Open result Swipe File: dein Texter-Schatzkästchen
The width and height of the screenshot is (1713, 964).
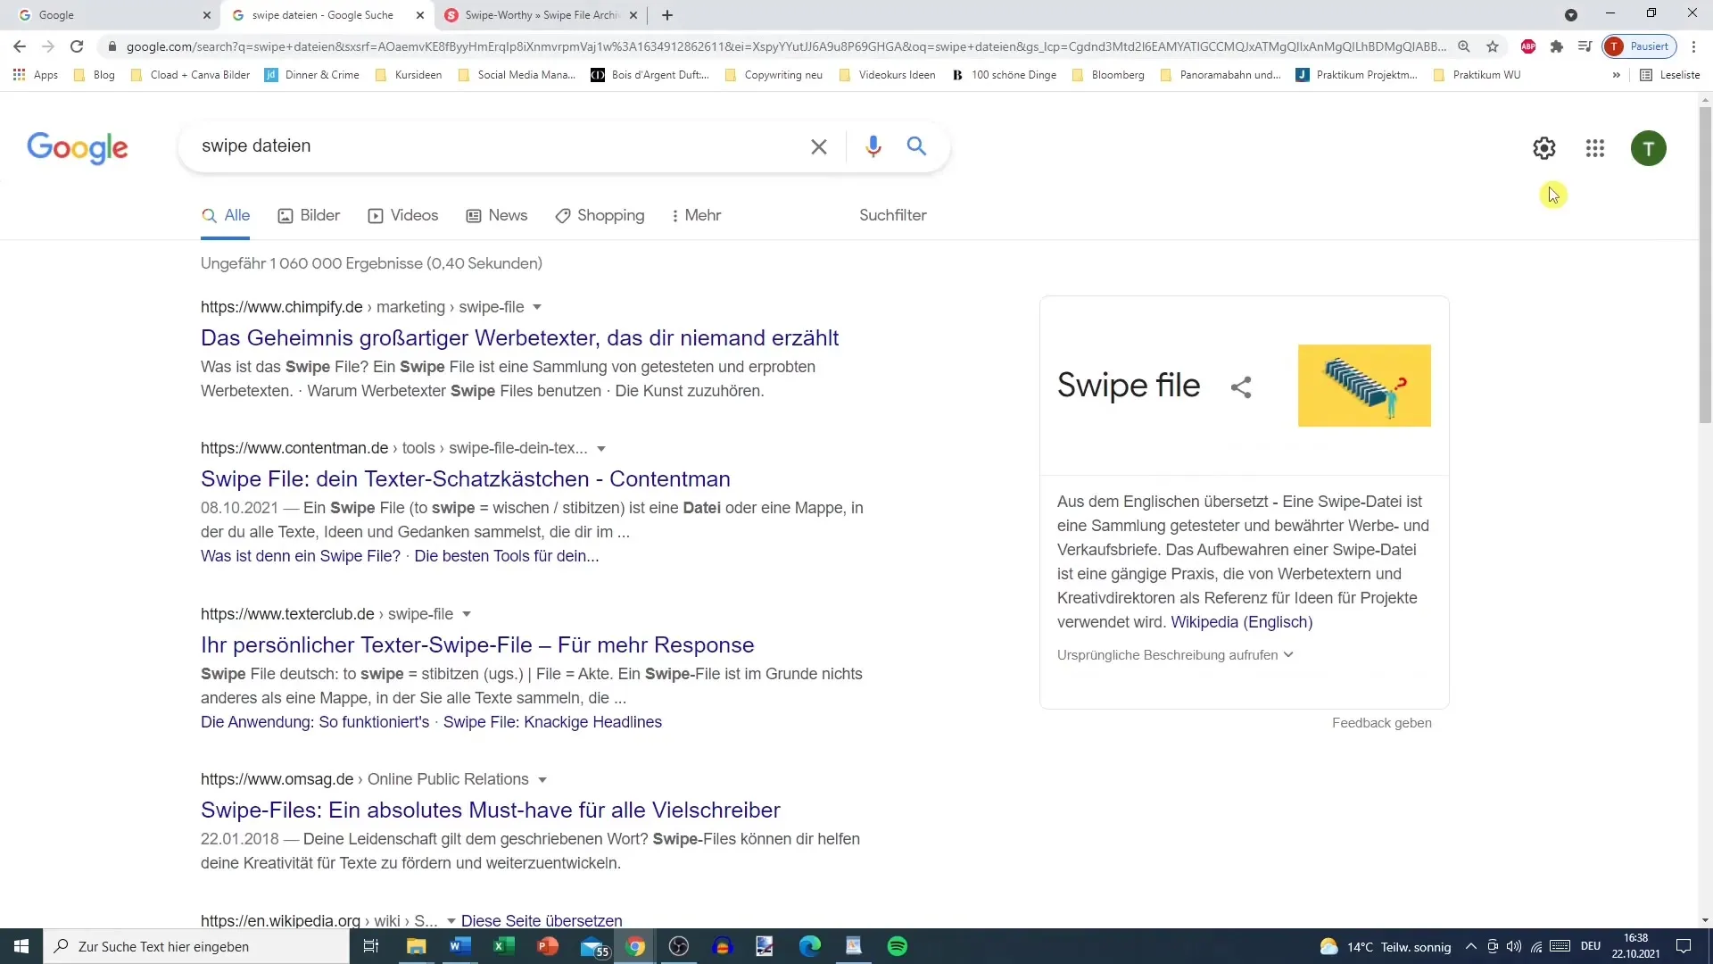point(465,479)
